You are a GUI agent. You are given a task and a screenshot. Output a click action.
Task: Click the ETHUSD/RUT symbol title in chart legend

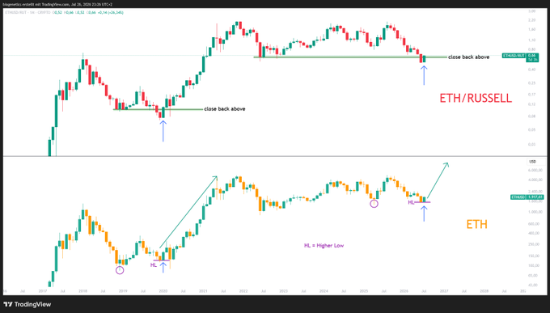click(x=16, y=13)
